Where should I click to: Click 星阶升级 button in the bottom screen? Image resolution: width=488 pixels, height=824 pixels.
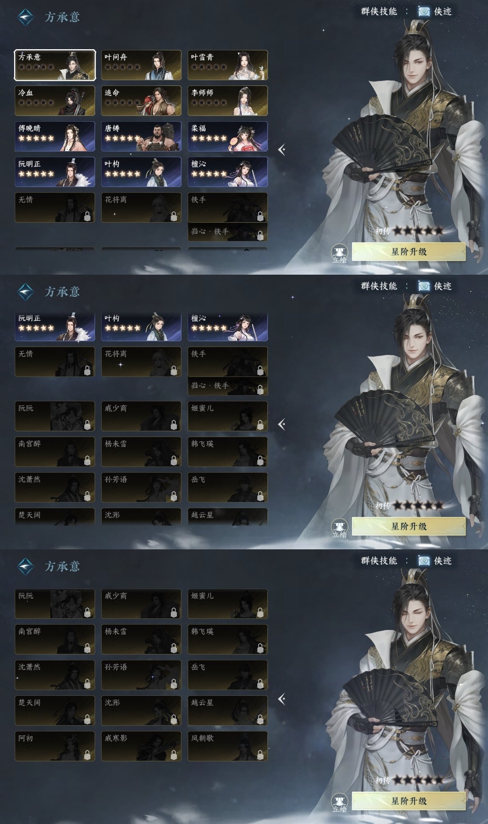pos(409,801)
